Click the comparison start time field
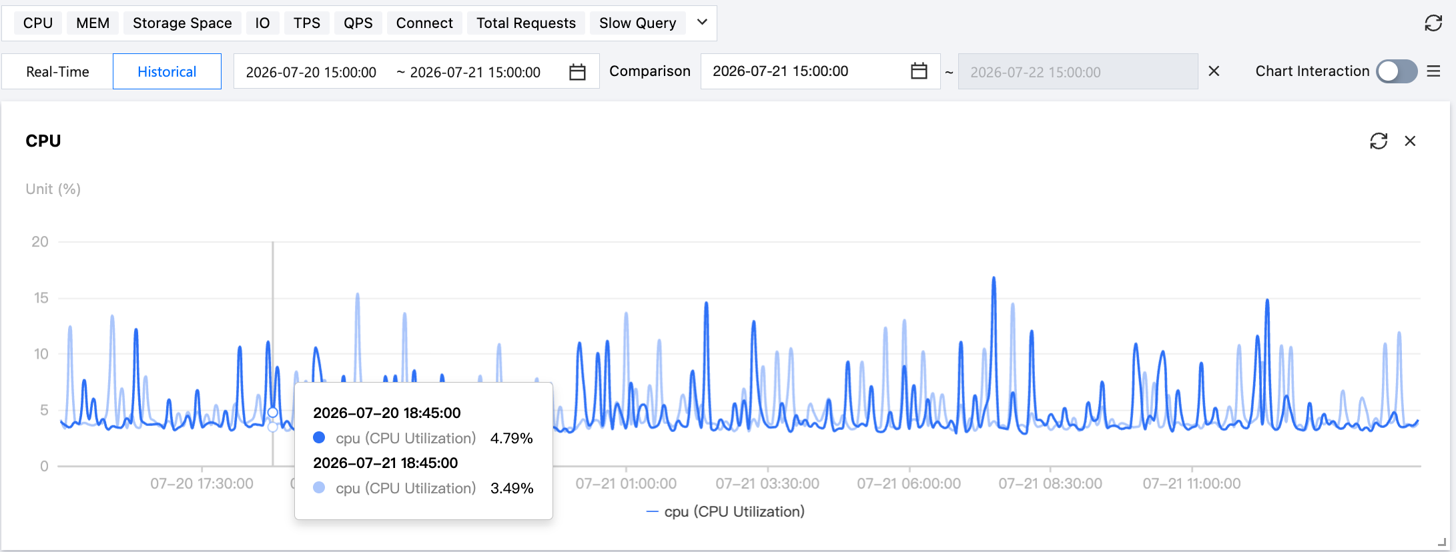 [781, 71]
